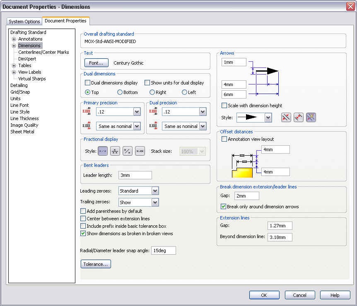Check Annotation view layout option

[x=224, y=139]
